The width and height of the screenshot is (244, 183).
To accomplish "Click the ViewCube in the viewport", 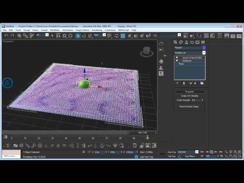I will pos(146,51).
